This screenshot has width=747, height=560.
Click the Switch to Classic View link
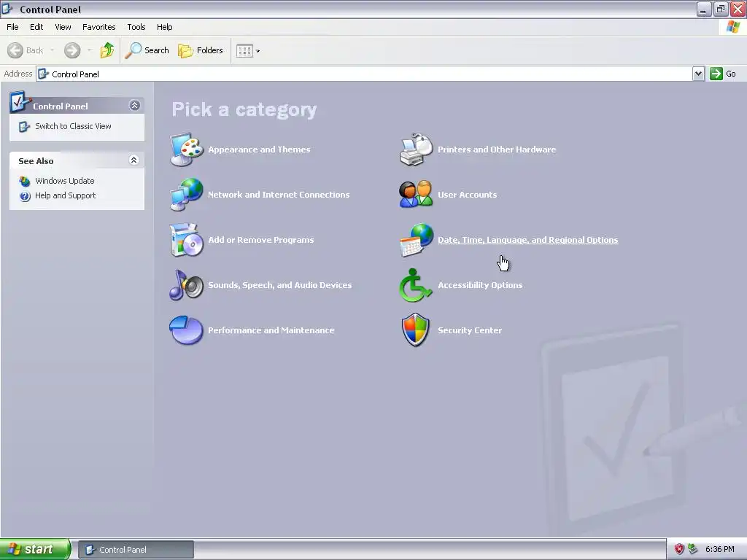(x=73, y=126)
